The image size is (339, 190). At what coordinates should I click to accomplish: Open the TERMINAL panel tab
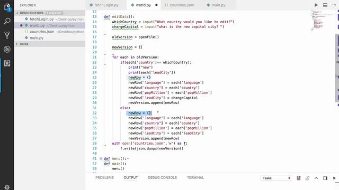pos(195,177)
